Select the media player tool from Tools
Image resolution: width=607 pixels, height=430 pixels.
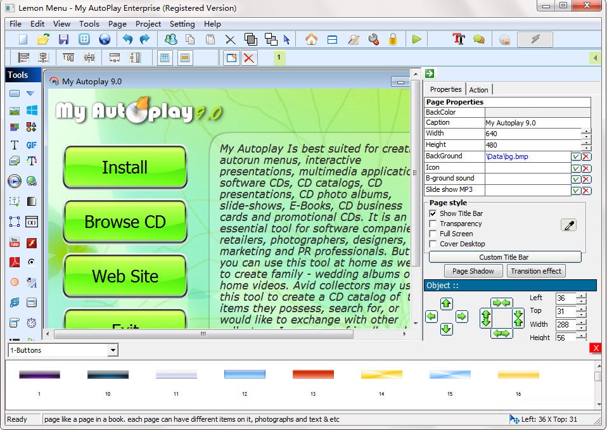(x=13, y=181)
